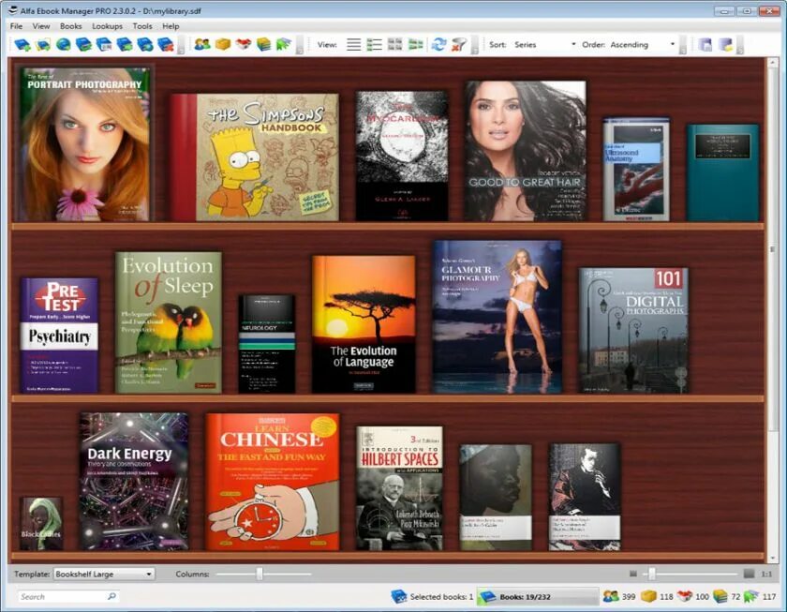Open the Genres hearts icon in toolbar
The image size is (787, 612).
[x=244, y=44]
